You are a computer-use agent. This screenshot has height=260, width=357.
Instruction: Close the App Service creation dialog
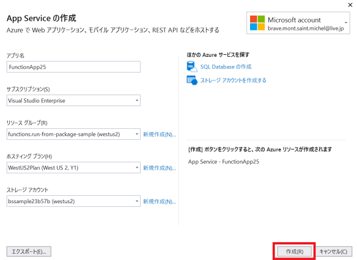pyautogui.click(x=350, y=5)
